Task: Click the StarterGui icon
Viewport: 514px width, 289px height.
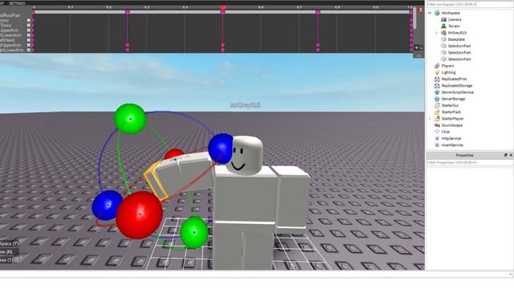Action: click(437, 105)
